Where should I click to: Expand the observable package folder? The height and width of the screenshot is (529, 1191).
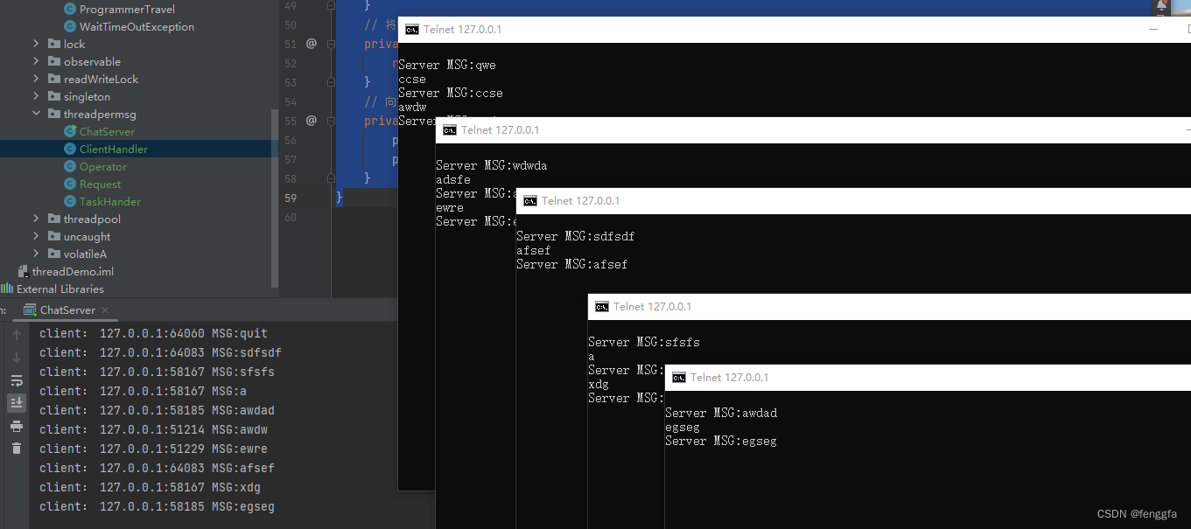coord(36,61)
